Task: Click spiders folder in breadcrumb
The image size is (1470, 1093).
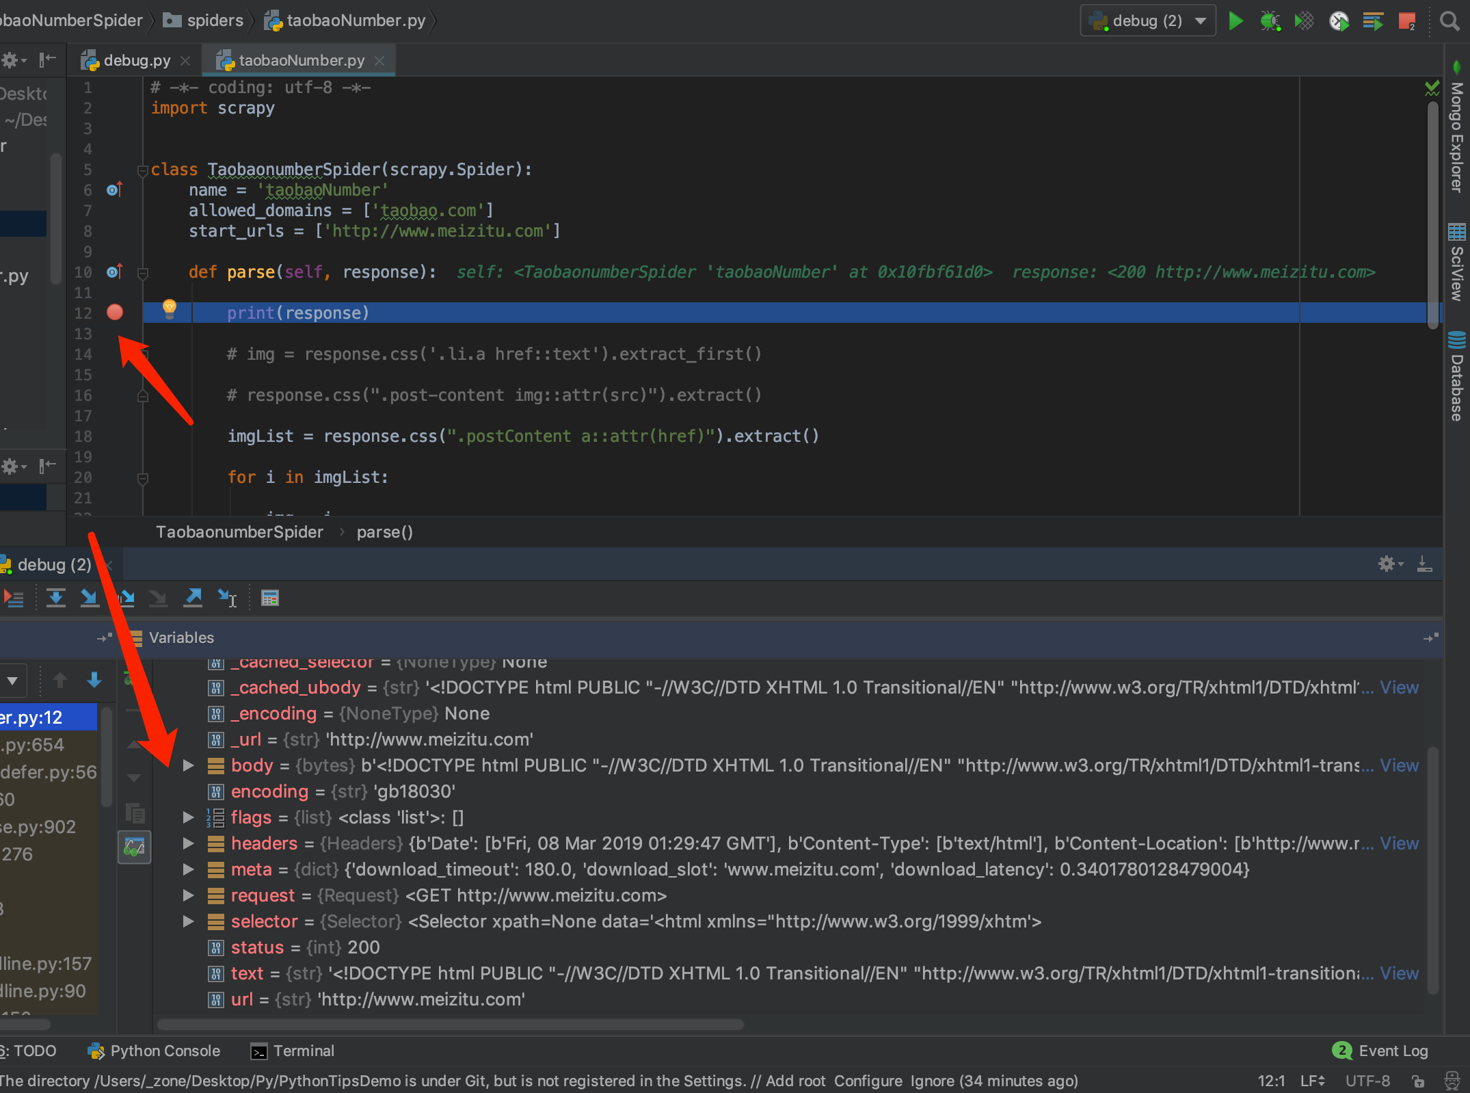Action: (204, 21)
